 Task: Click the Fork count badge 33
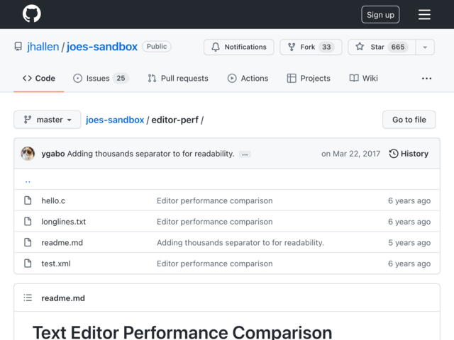pos(326,47)
